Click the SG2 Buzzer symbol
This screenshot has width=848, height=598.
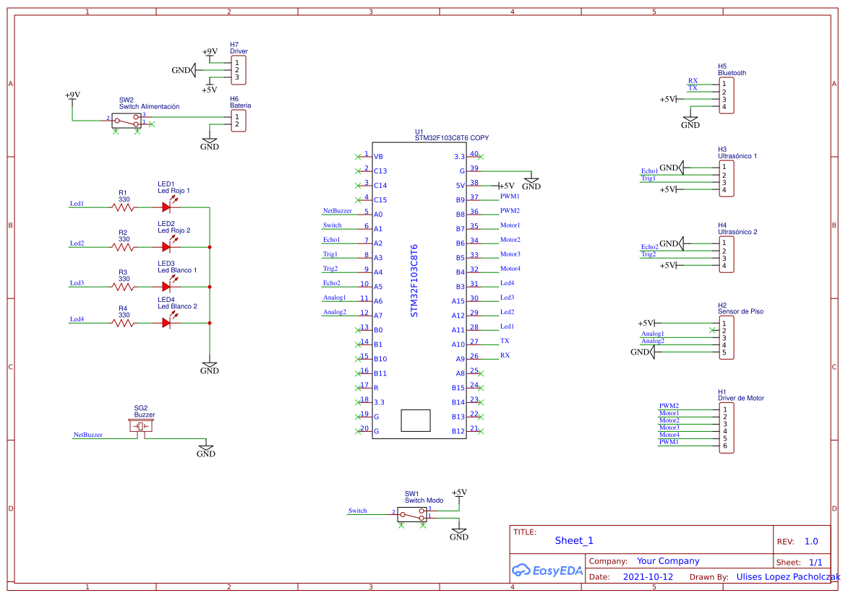click(x=142, y=425)
